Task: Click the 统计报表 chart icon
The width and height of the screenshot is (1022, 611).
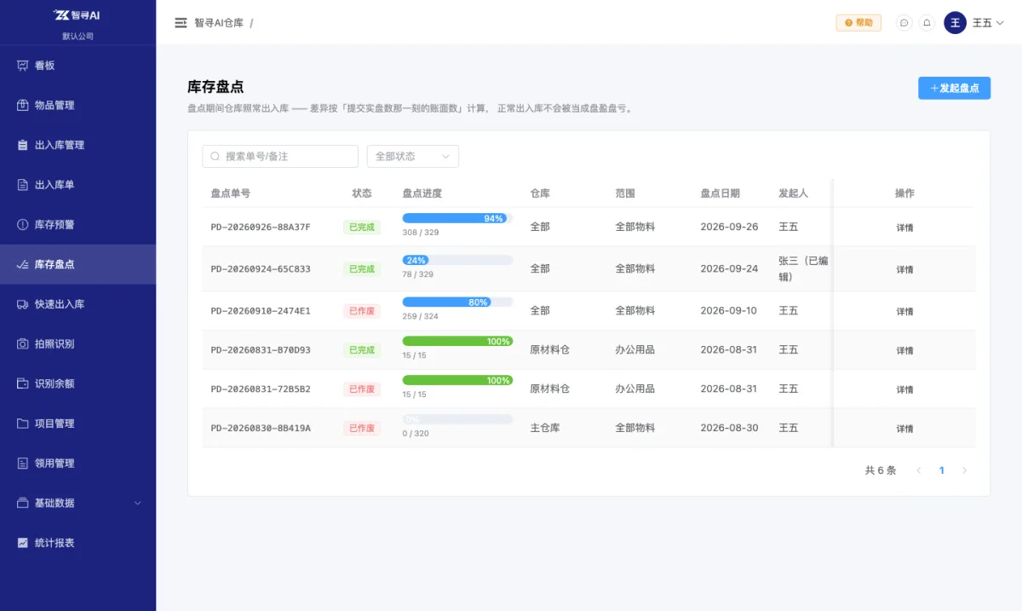Action: (23, 543)
